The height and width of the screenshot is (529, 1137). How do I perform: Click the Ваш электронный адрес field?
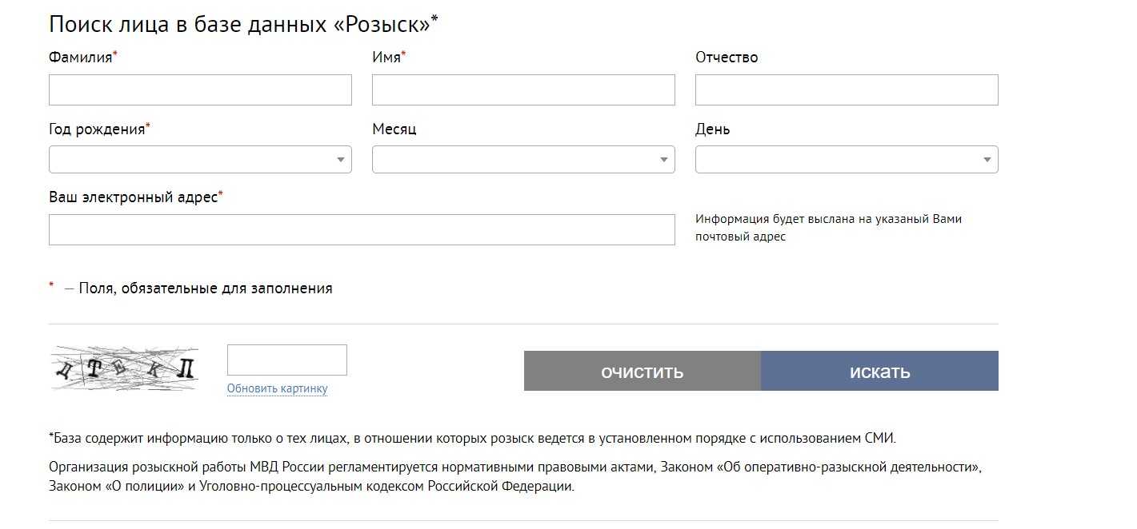(362, 229)
